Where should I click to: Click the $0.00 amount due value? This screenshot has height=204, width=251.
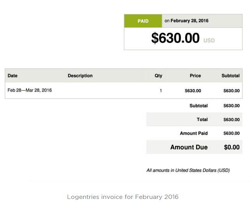pos(232,147)
